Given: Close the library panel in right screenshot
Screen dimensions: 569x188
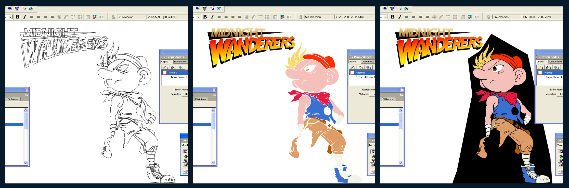Looking at the screenshot, I should point(402,90).
